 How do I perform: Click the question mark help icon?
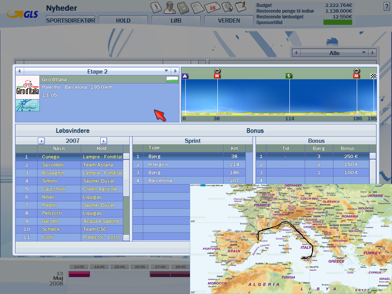coord(386,6)
